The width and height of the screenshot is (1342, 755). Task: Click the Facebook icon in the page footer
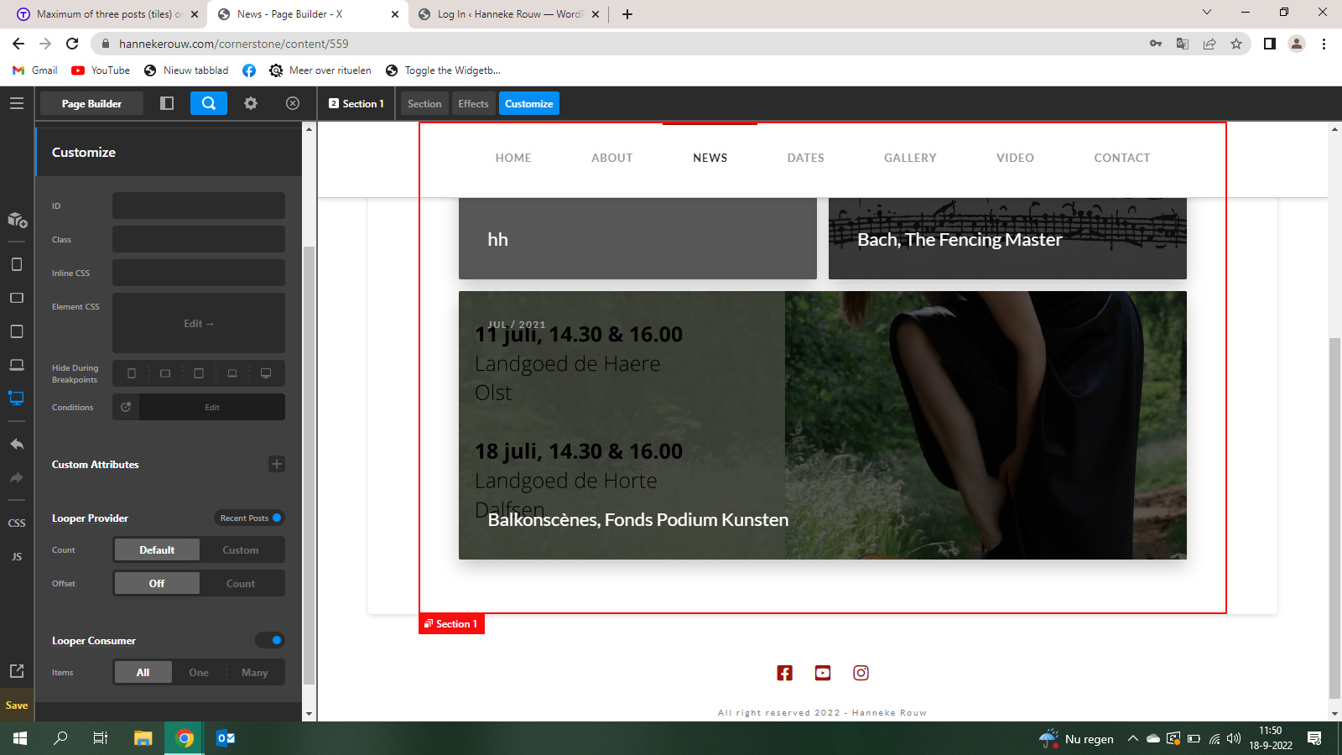pos(784,673)
